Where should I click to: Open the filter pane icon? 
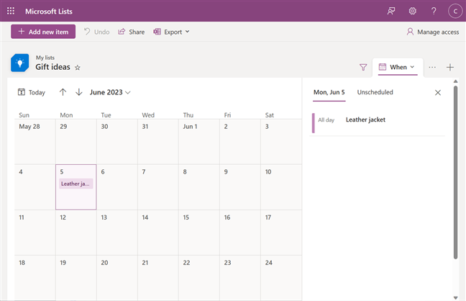coord(363,67)
